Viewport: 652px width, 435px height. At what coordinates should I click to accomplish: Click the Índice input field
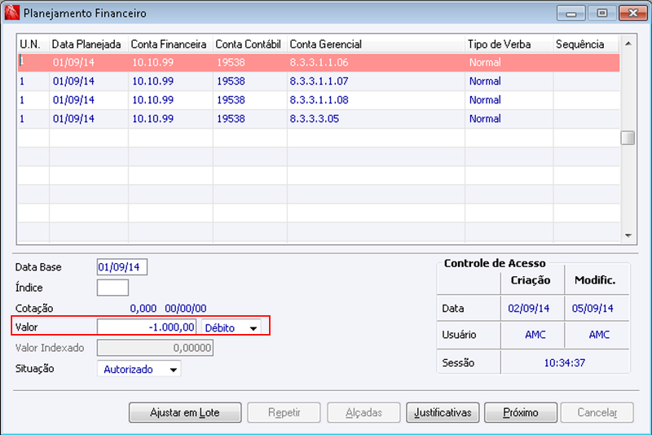pos(112,288)
